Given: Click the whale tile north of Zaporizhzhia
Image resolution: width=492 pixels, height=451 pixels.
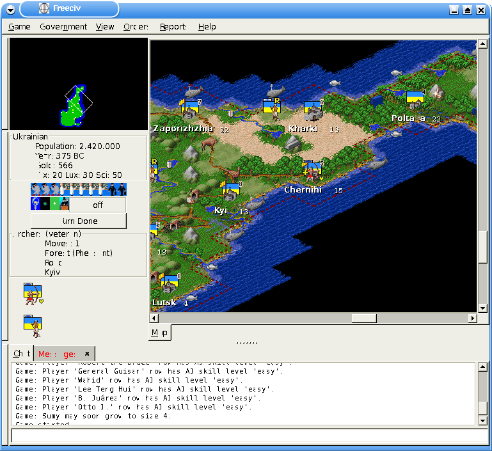Looking at the screenshot, I should pyautogui.click(x=194, y=92).
